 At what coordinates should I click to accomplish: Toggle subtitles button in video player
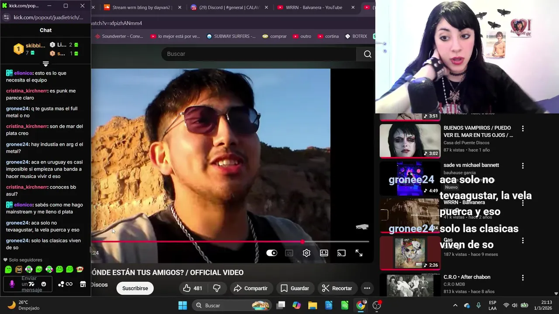(289, 253)
